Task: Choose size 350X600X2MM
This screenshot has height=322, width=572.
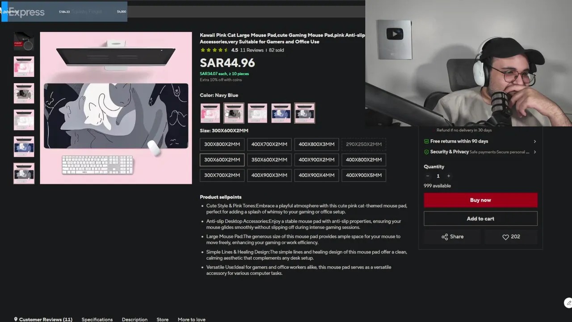Action: coord(269,160)
